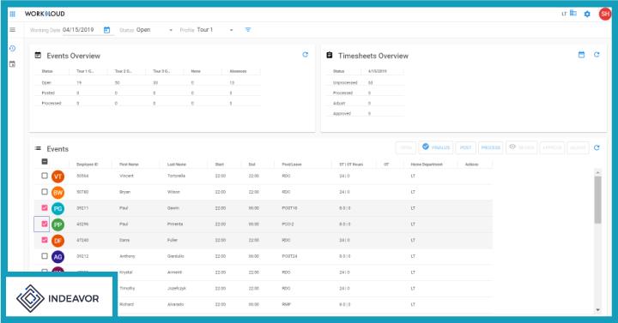The width and height of the screenshot is (618, 323).
Task: Open the app grid launcher icon
Action: 13,14
